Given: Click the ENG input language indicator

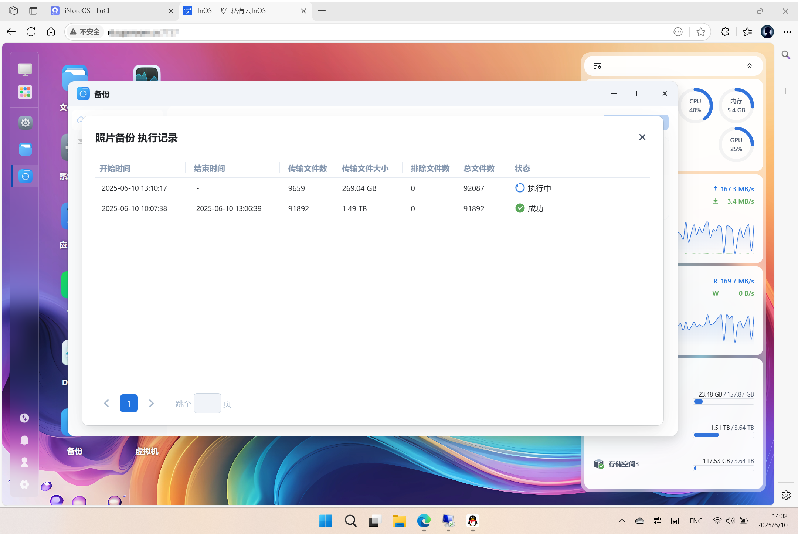Looking at the screenshot, I should pos(696,521).
